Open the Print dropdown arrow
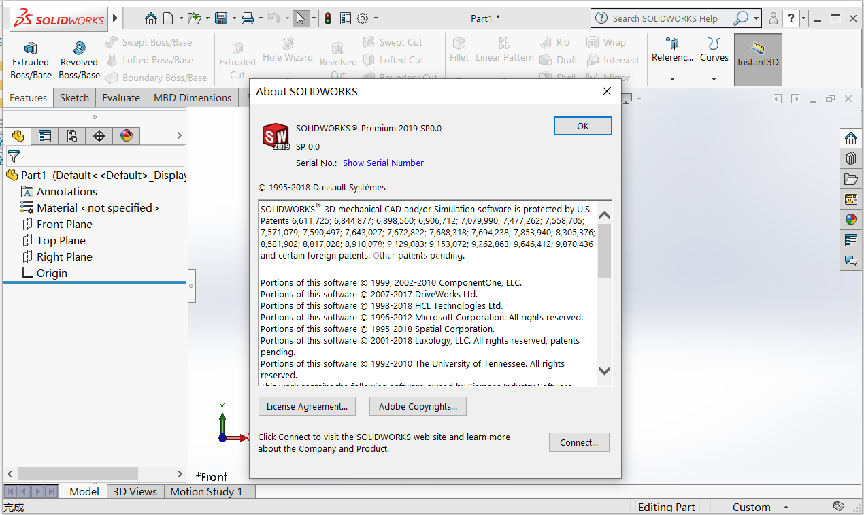 261,18
